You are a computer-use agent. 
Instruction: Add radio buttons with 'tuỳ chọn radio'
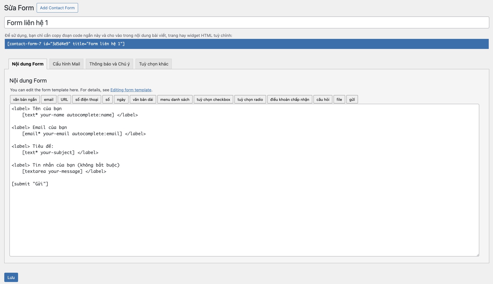point(250,99)
